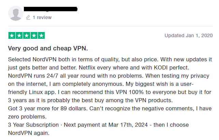Click the '3 Year Subscription' text
Screen dimensions: 219x140
point(33,125)
